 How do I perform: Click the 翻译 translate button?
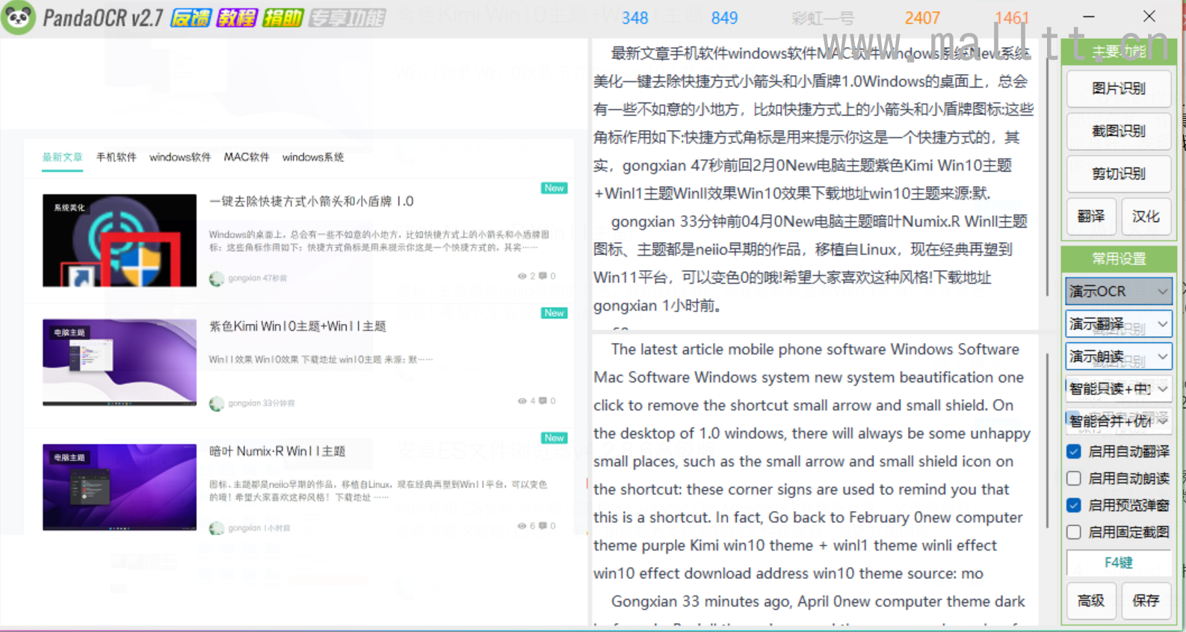(1091, 217)
